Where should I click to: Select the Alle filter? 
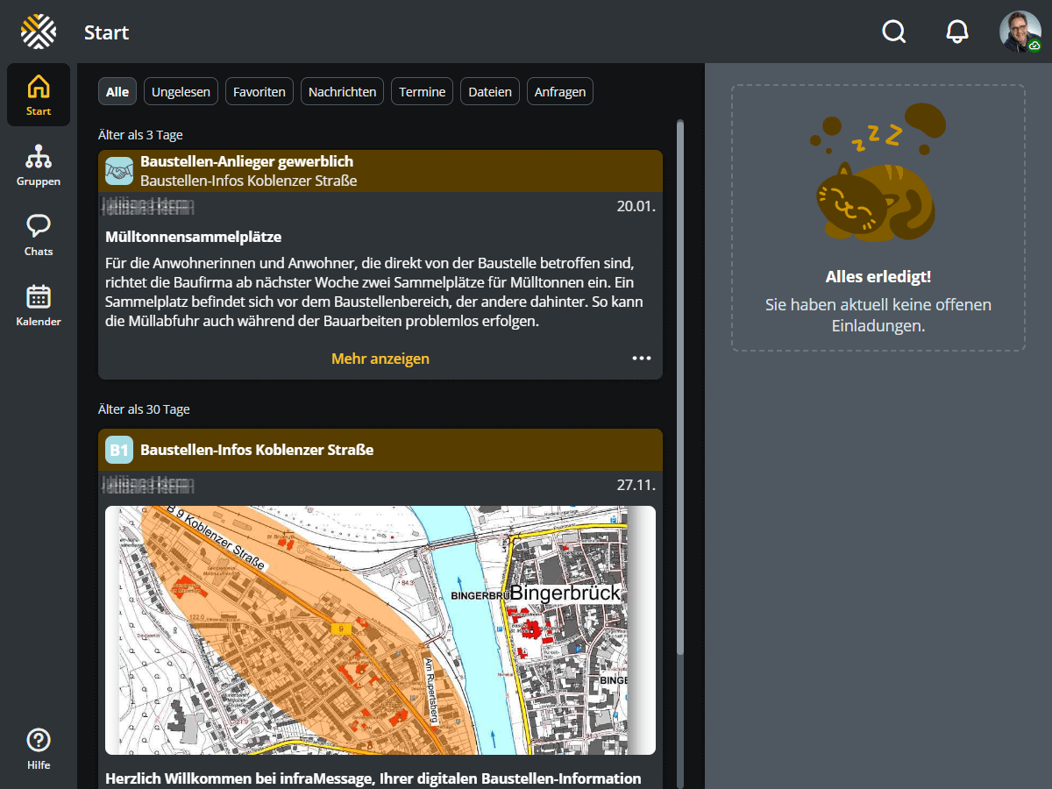pyautogui.click(x=117, y=92)
